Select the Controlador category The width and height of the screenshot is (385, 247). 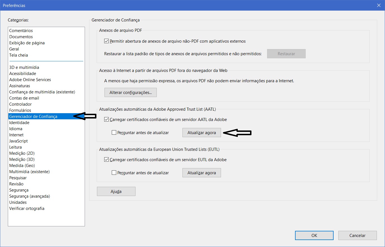(20, 104)
